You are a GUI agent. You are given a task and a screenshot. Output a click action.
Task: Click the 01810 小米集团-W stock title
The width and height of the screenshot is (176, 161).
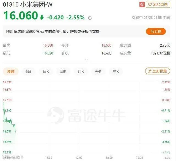pyautogui.click(x=28, y=5)
